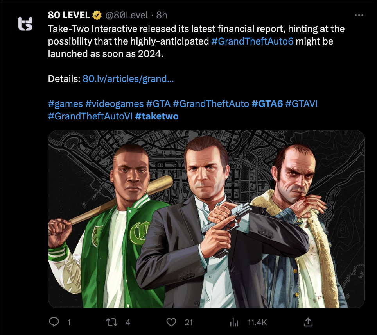Open the 80.lv/articles link
The height and width of the screenshot is (335, 377).
tap(128, 79)
